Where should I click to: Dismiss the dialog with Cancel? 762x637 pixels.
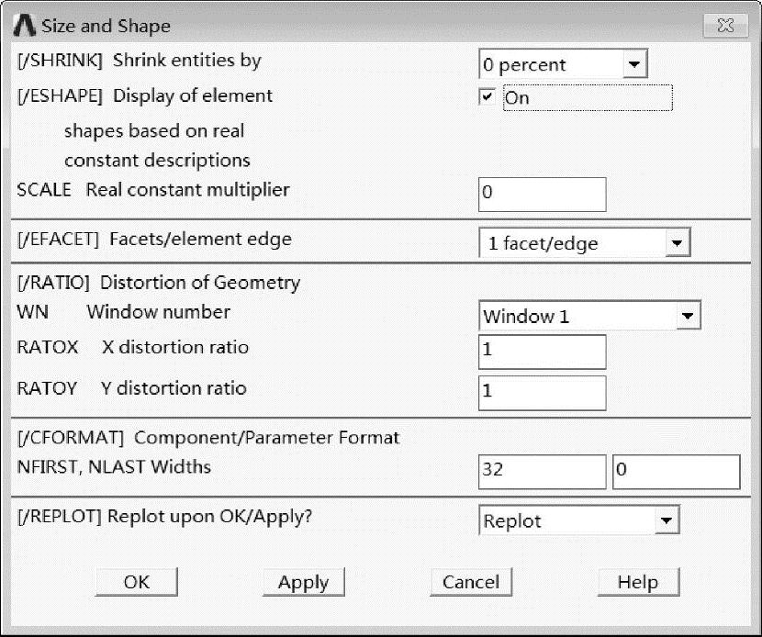[471, 582]
